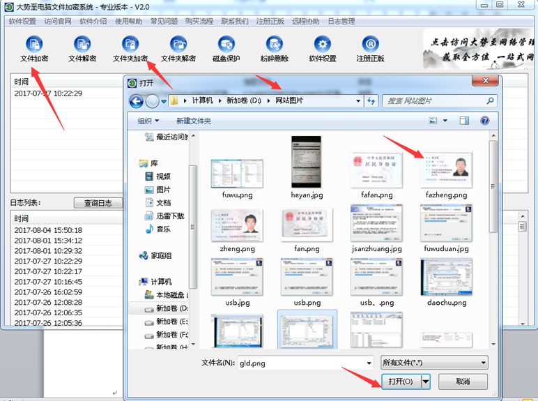Expand the 文件名 filename combo box arrow

(x=368, y=363)
